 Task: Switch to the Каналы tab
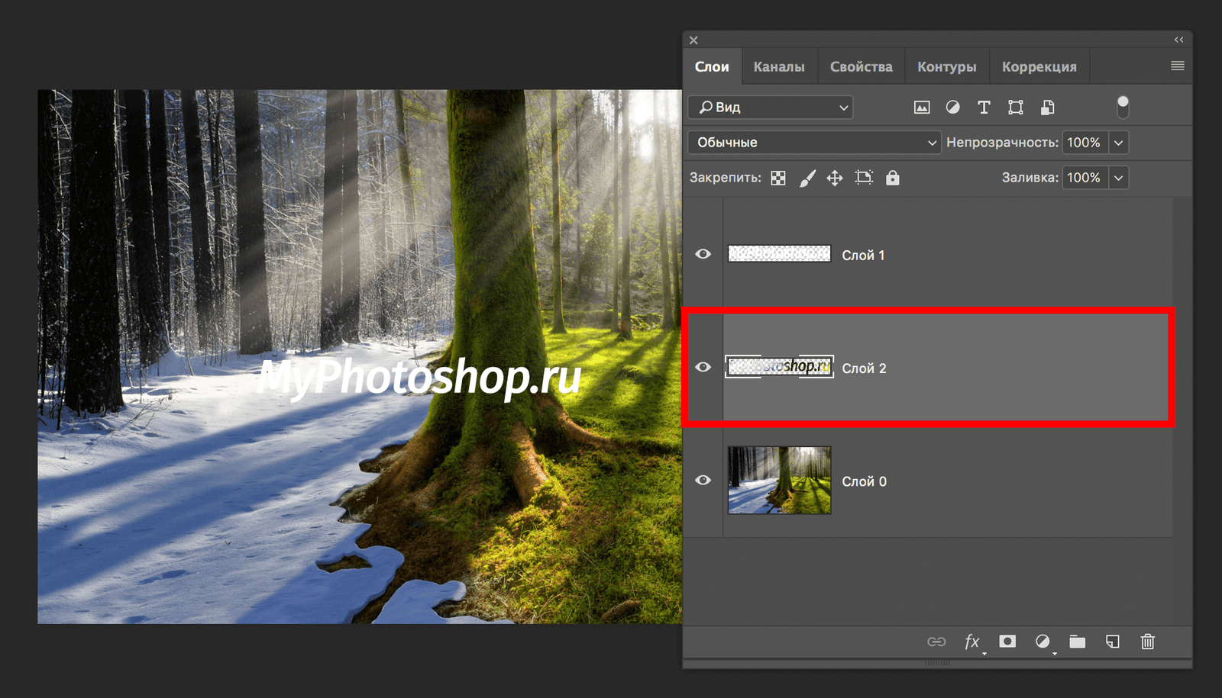[778, 67]
